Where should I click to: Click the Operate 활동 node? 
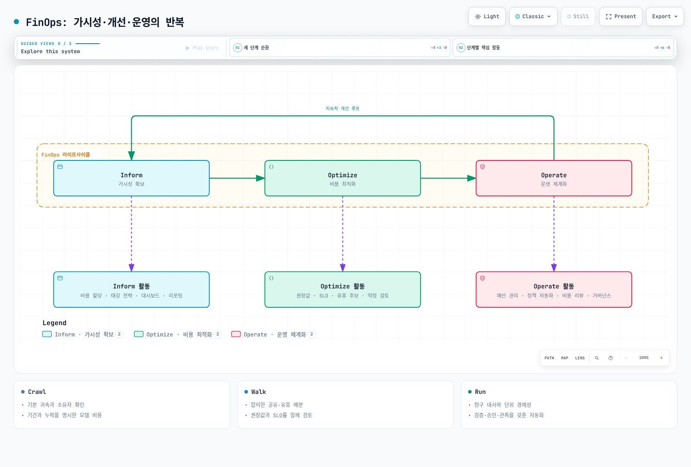click(554, 290)
